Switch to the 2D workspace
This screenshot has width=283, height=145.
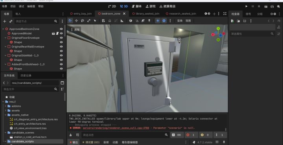coord(112,6)
